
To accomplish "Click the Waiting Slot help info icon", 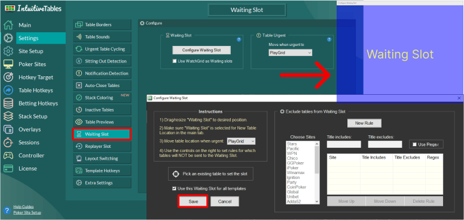I will point(239,39).
